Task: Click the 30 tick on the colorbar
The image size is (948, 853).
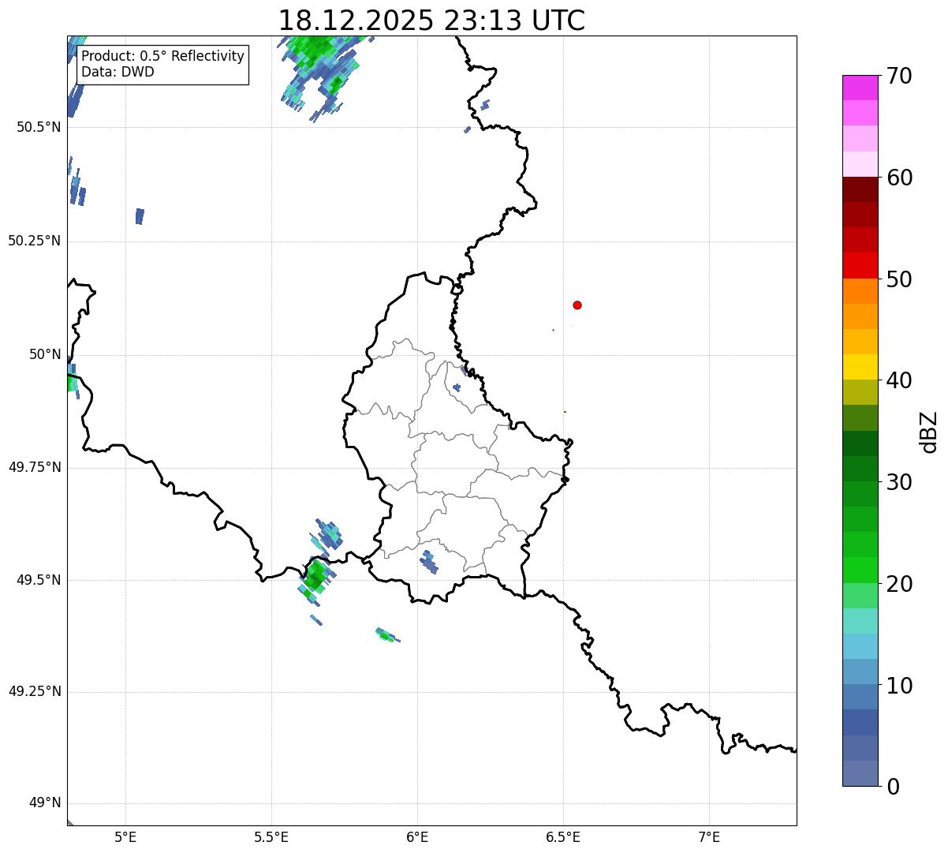Action: pos(899,482)
